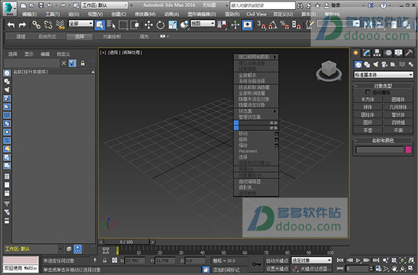Activate the Select Object tool
418x275 pixels.
click(x=100, y=25)
